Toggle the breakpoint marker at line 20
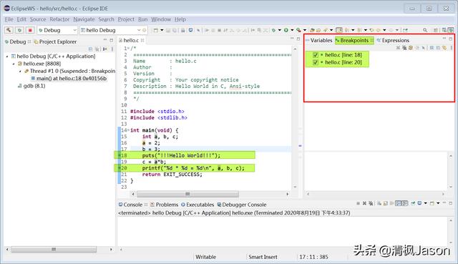 pos(120,168)
